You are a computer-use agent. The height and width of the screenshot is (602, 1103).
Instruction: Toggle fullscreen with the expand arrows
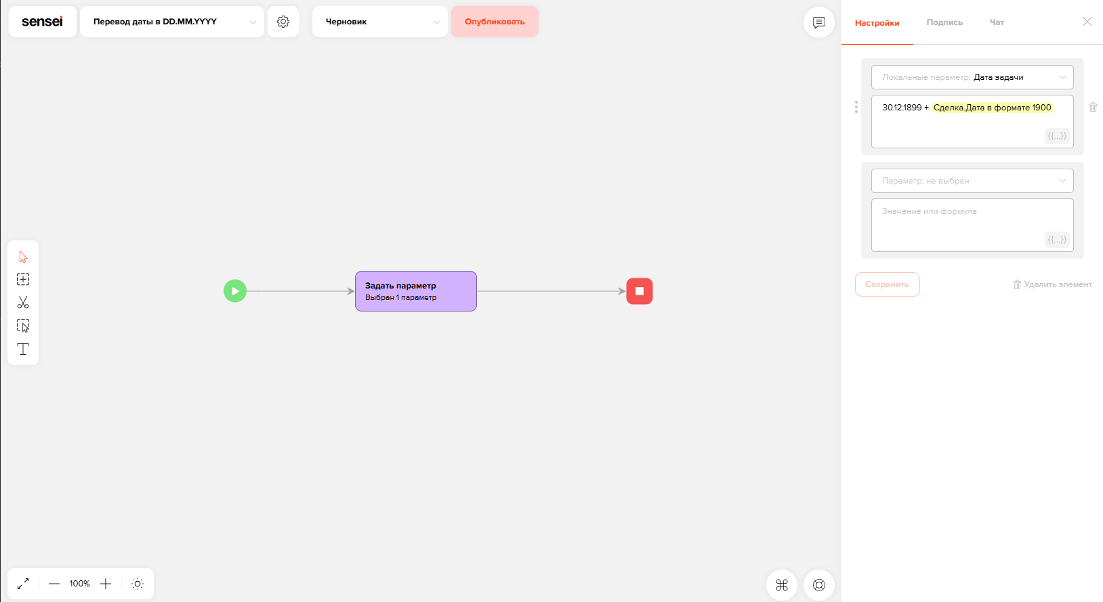coord(23,584)
